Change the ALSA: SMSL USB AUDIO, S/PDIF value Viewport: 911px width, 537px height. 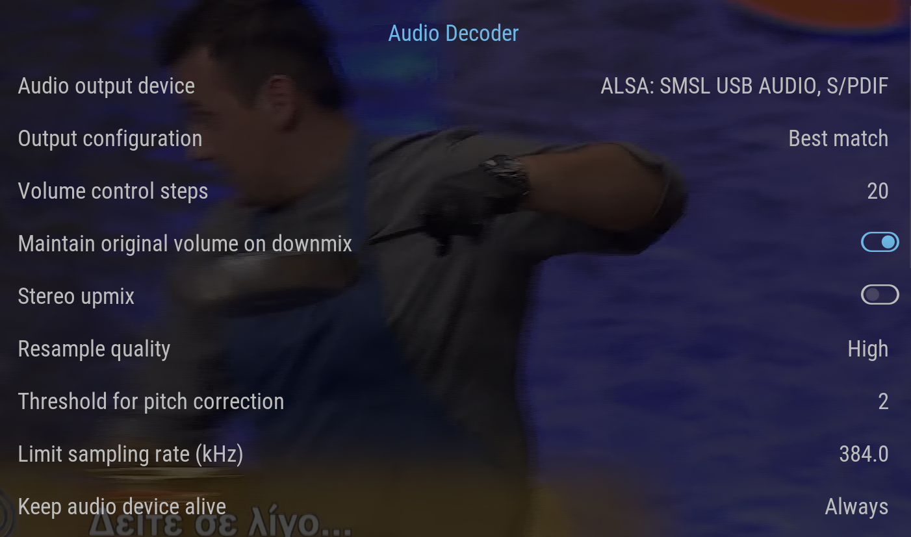click(744, 86)
